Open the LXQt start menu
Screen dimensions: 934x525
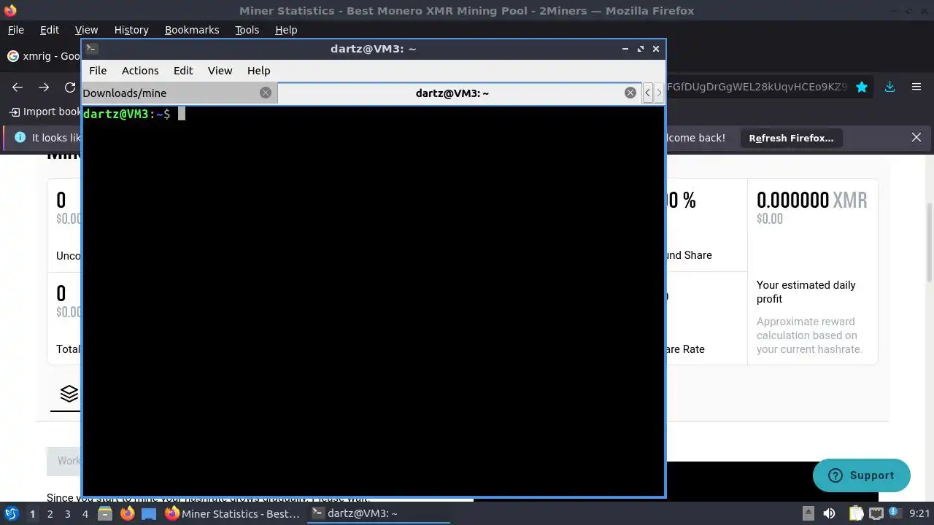(x=11, y=513)
